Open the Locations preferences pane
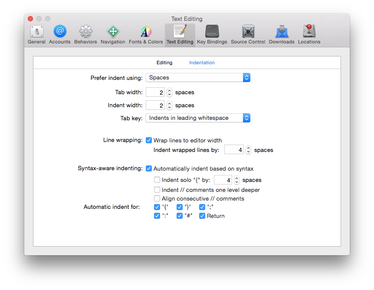 point(309,35)
